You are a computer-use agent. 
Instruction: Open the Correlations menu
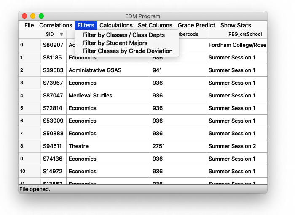pos(56,25)
